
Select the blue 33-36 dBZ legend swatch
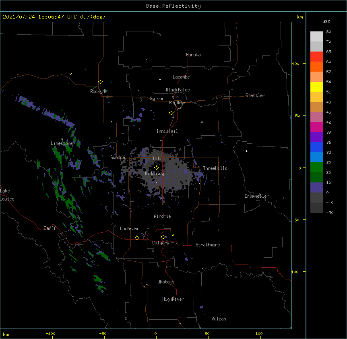[x=316, y=147]
